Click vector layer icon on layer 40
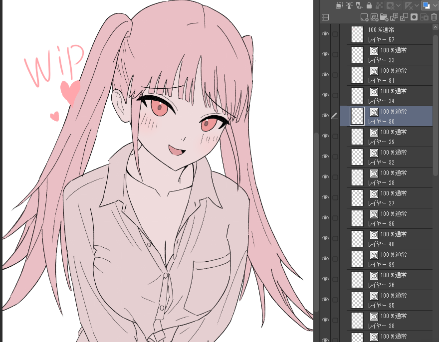439x342 pixels. (374, 235)
